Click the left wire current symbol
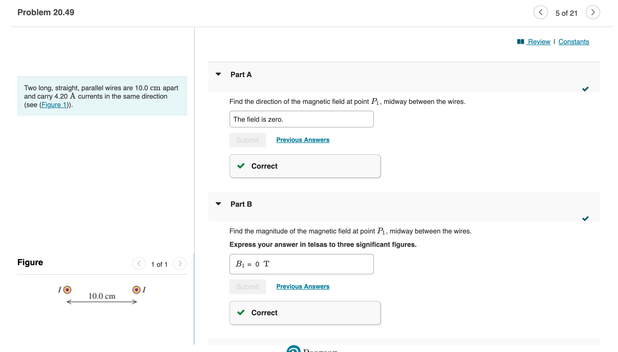The image size is (618, 352). pyautogui.click(x=67, y=290)
